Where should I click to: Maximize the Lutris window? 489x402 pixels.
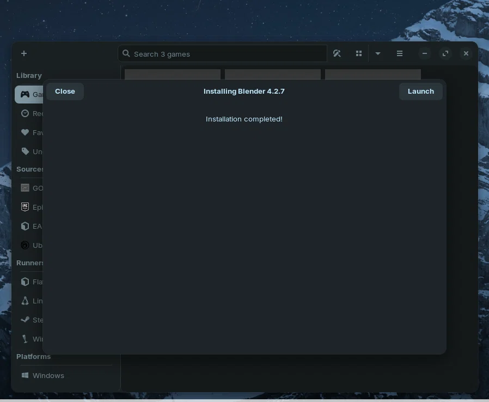[x=445, y=53]
